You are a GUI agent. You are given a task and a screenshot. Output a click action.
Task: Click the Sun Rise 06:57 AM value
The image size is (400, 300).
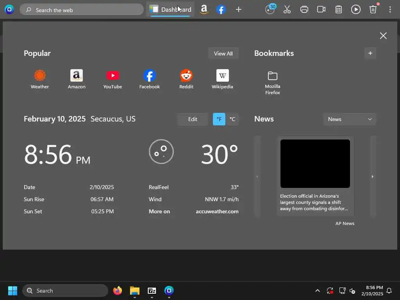point(102,199)
